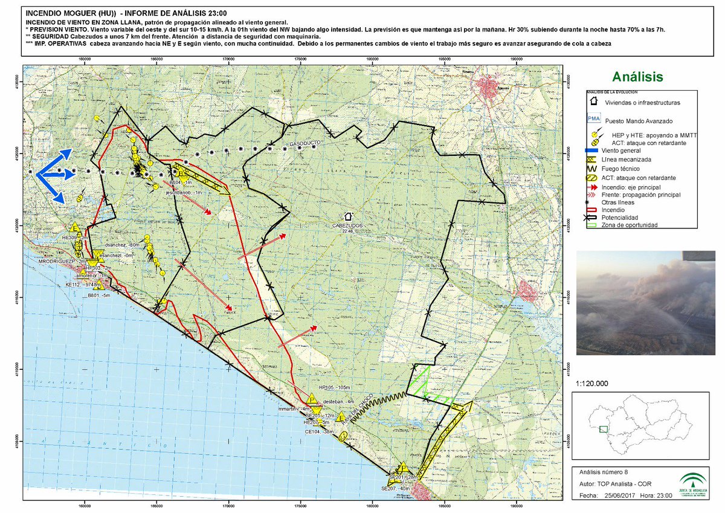Viewport: 725px width, 513px height.
Task: Click the 'SE207, -40m' unit label
Action: coord(395,488)
